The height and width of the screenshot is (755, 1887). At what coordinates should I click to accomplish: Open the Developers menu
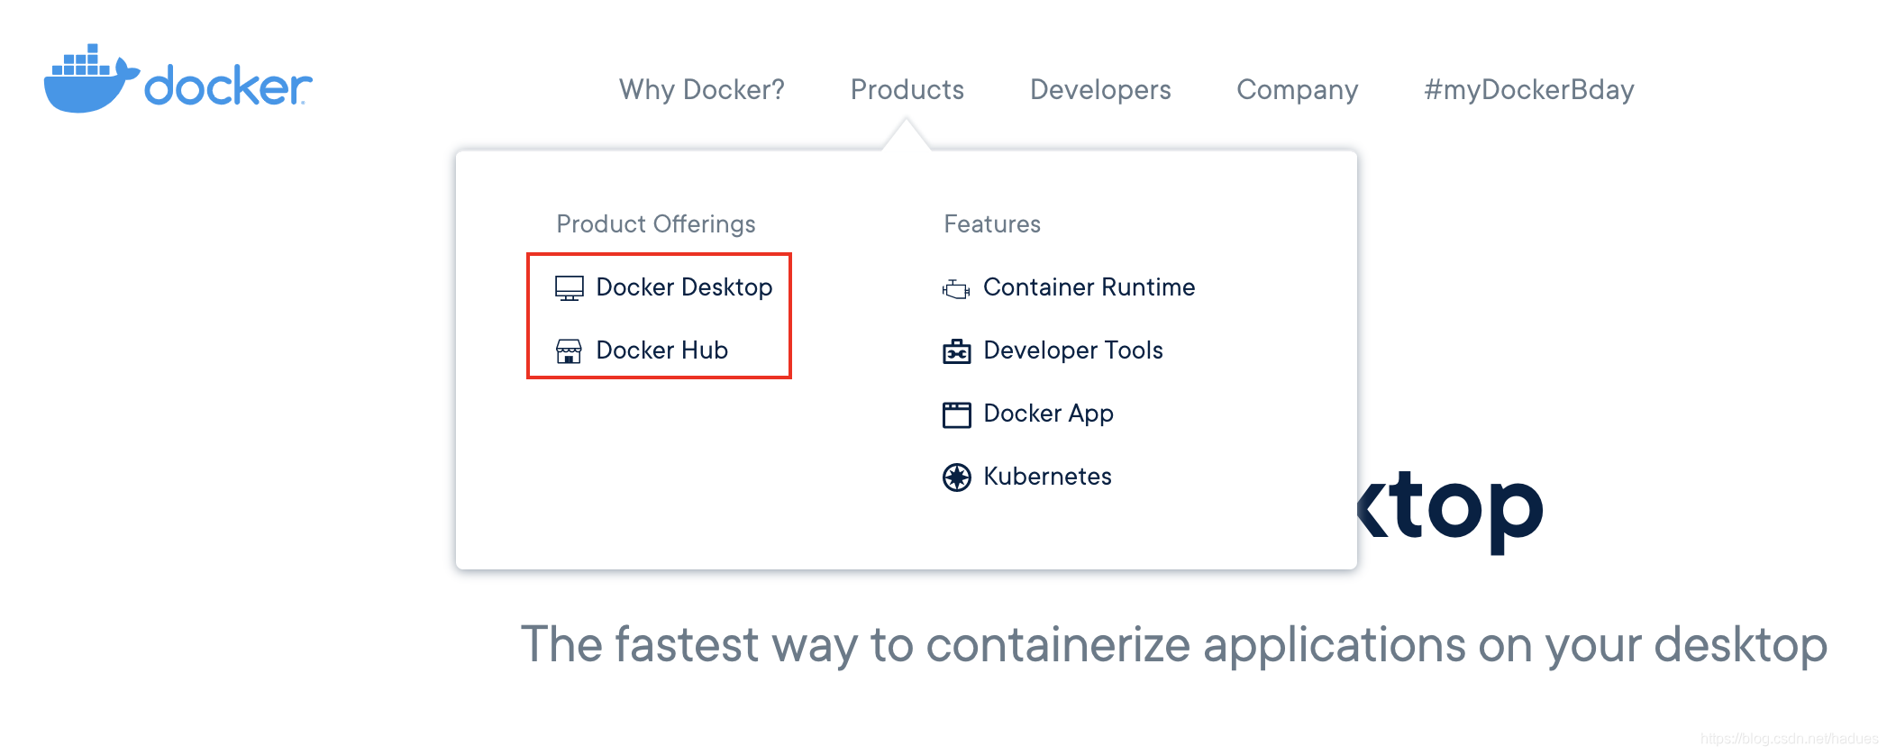coord(1100,89)
